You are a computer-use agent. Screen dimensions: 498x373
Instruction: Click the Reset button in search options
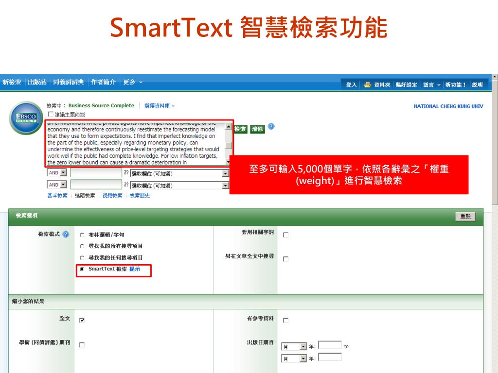tap(465, 217)
